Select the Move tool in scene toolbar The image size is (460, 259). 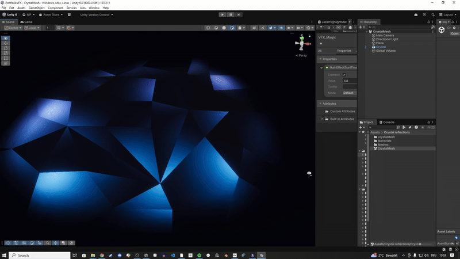coord(6,43)
